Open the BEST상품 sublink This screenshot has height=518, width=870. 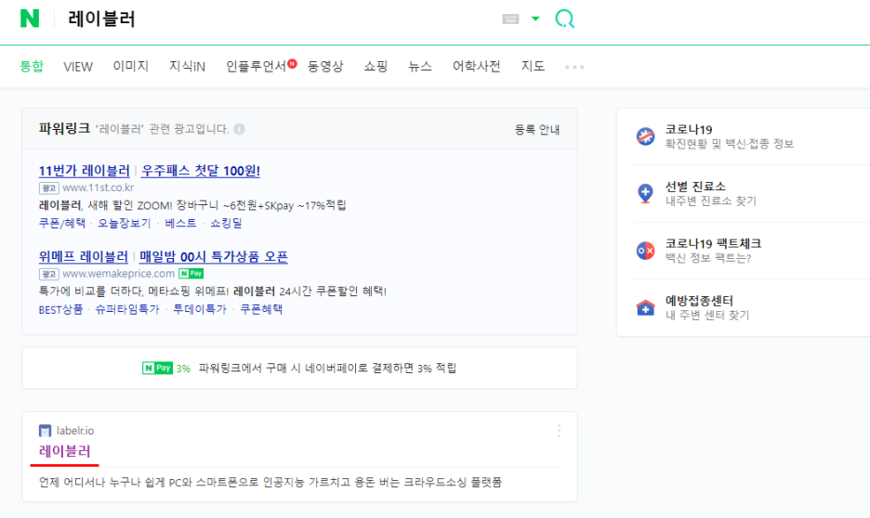point(60,309)
